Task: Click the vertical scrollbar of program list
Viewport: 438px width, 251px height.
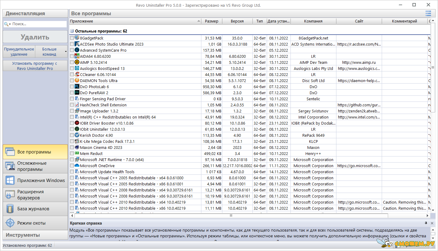Action: click(433, 68)
